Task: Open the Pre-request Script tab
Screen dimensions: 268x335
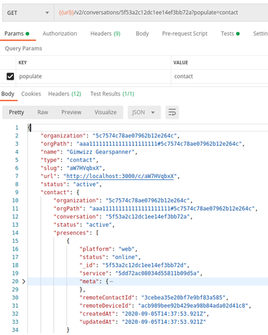Action: click(x=185, y=33)
